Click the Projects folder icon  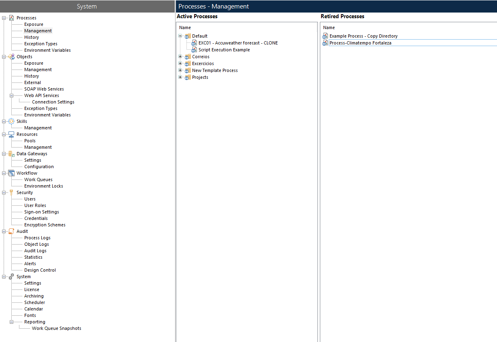187,77
